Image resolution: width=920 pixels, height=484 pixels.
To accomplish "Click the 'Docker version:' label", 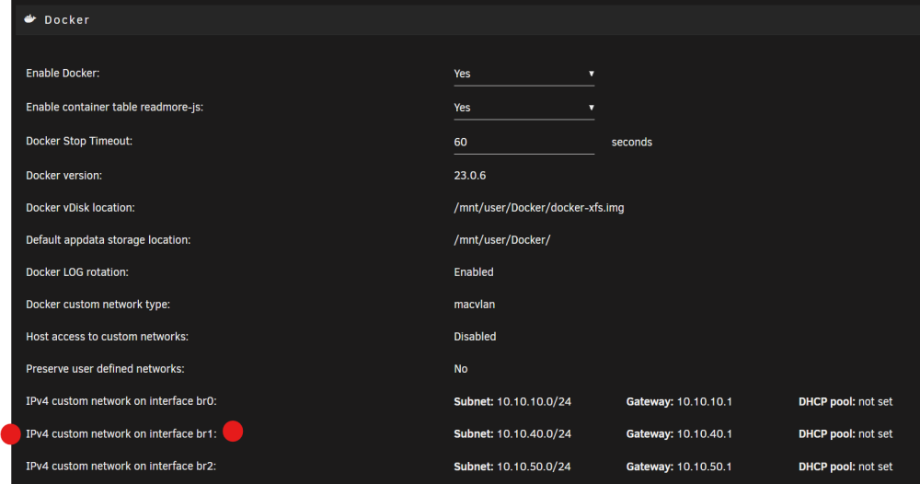I will click(64, 176).
